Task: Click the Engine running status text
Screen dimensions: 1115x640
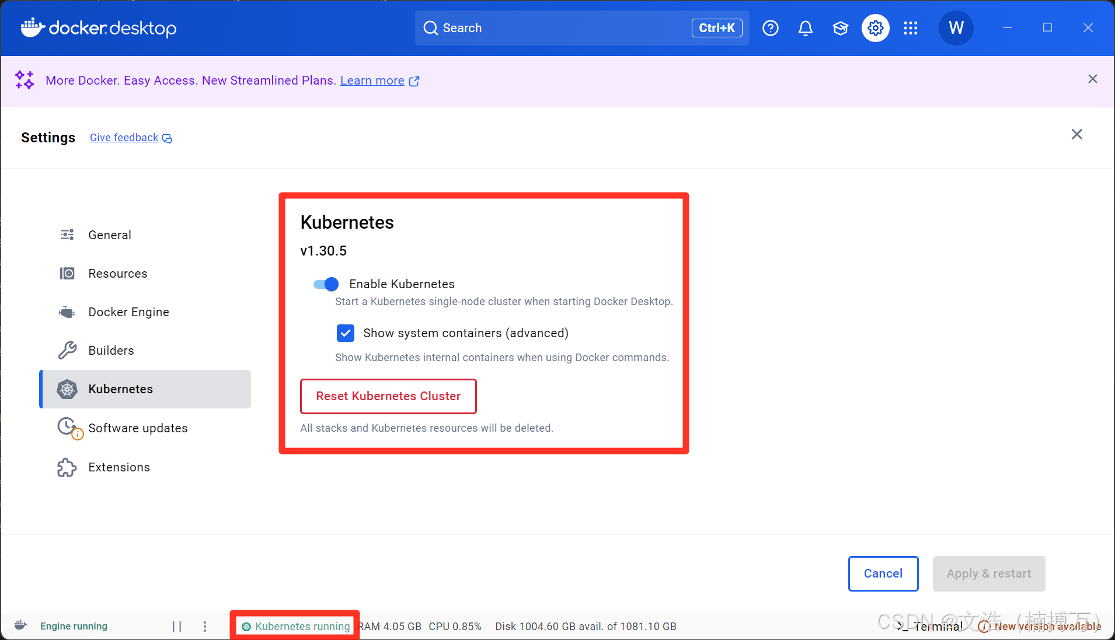Action: pyautogui.click(x=74, y=626)
